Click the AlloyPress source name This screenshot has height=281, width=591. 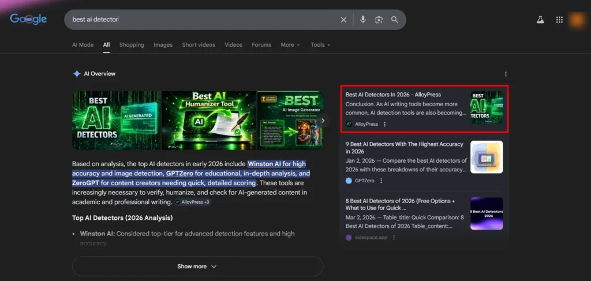366,124
